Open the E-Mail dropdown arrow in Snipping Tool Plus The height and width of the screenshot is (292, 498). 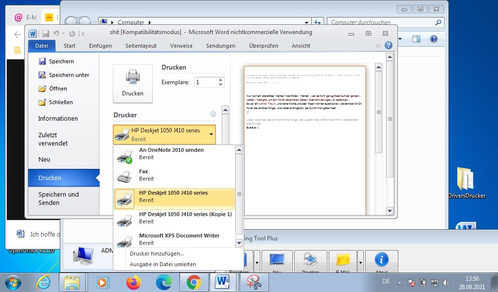coord(360,262)
